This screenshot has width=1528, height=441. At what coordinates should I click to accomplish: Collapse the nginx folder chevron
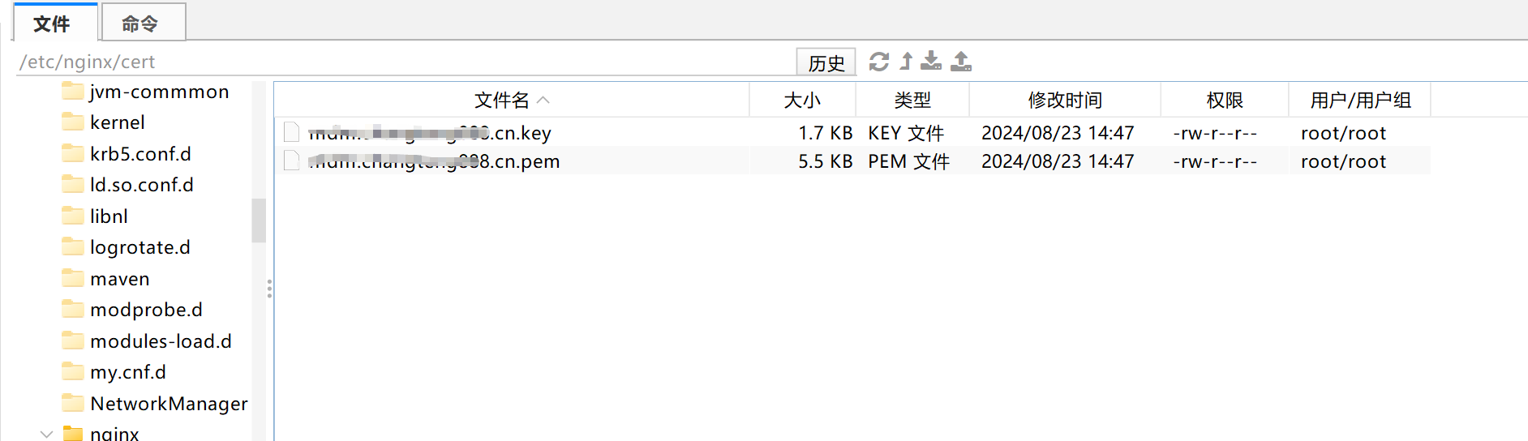pyautogui.click(x=47, y=434)
